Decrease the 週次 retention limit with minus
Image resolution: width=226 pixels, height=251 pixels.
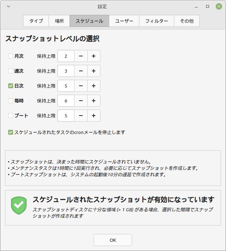point(81,71)
